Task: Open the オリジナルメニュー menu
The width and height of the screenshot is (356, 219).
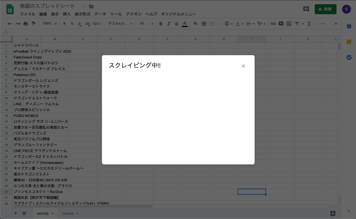Action: (179, 14)
